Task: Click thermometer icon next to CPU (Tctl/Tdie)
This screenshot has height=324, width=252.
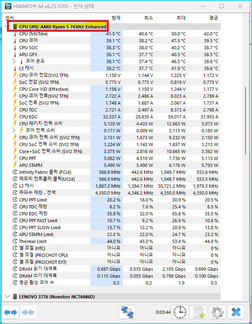Action: (x=15, y=34)
